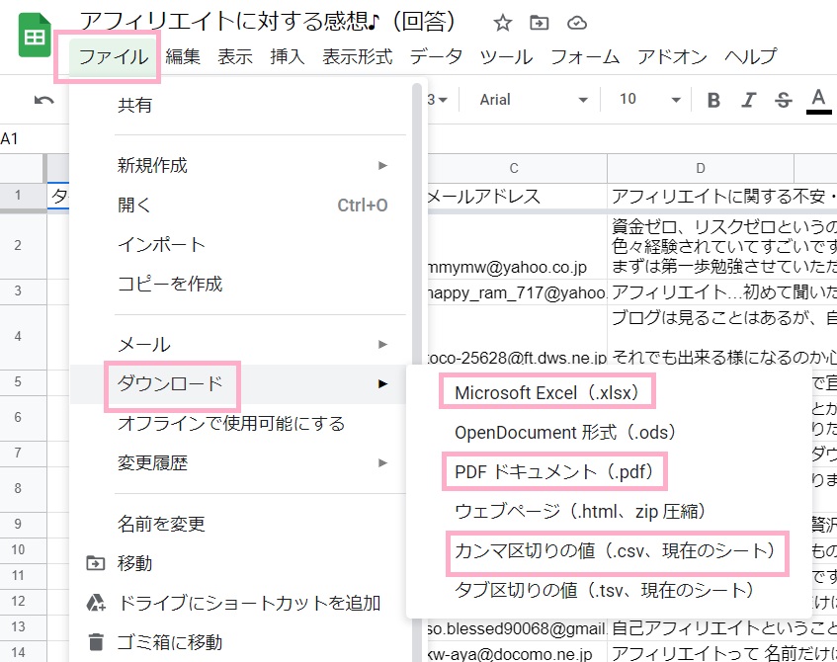Select column D header
The width and height of the screenshot is (837, 662).
(x=701, y=169)
